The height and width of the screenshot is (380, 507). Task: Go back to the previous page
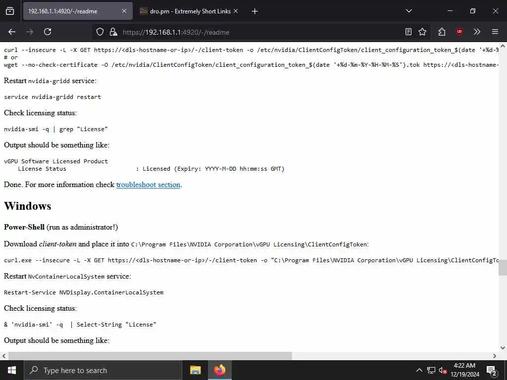(x=12, y=32)
